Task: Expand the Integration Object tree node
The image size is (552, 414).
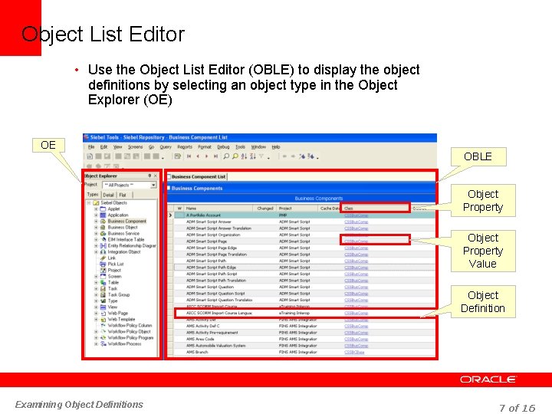Action: point(96,251)
